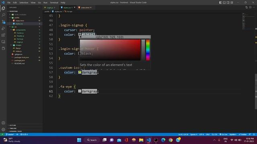Click the Split Editor Right icon
Viewport: 257px width, 144px height.
(x=250, y=7)
